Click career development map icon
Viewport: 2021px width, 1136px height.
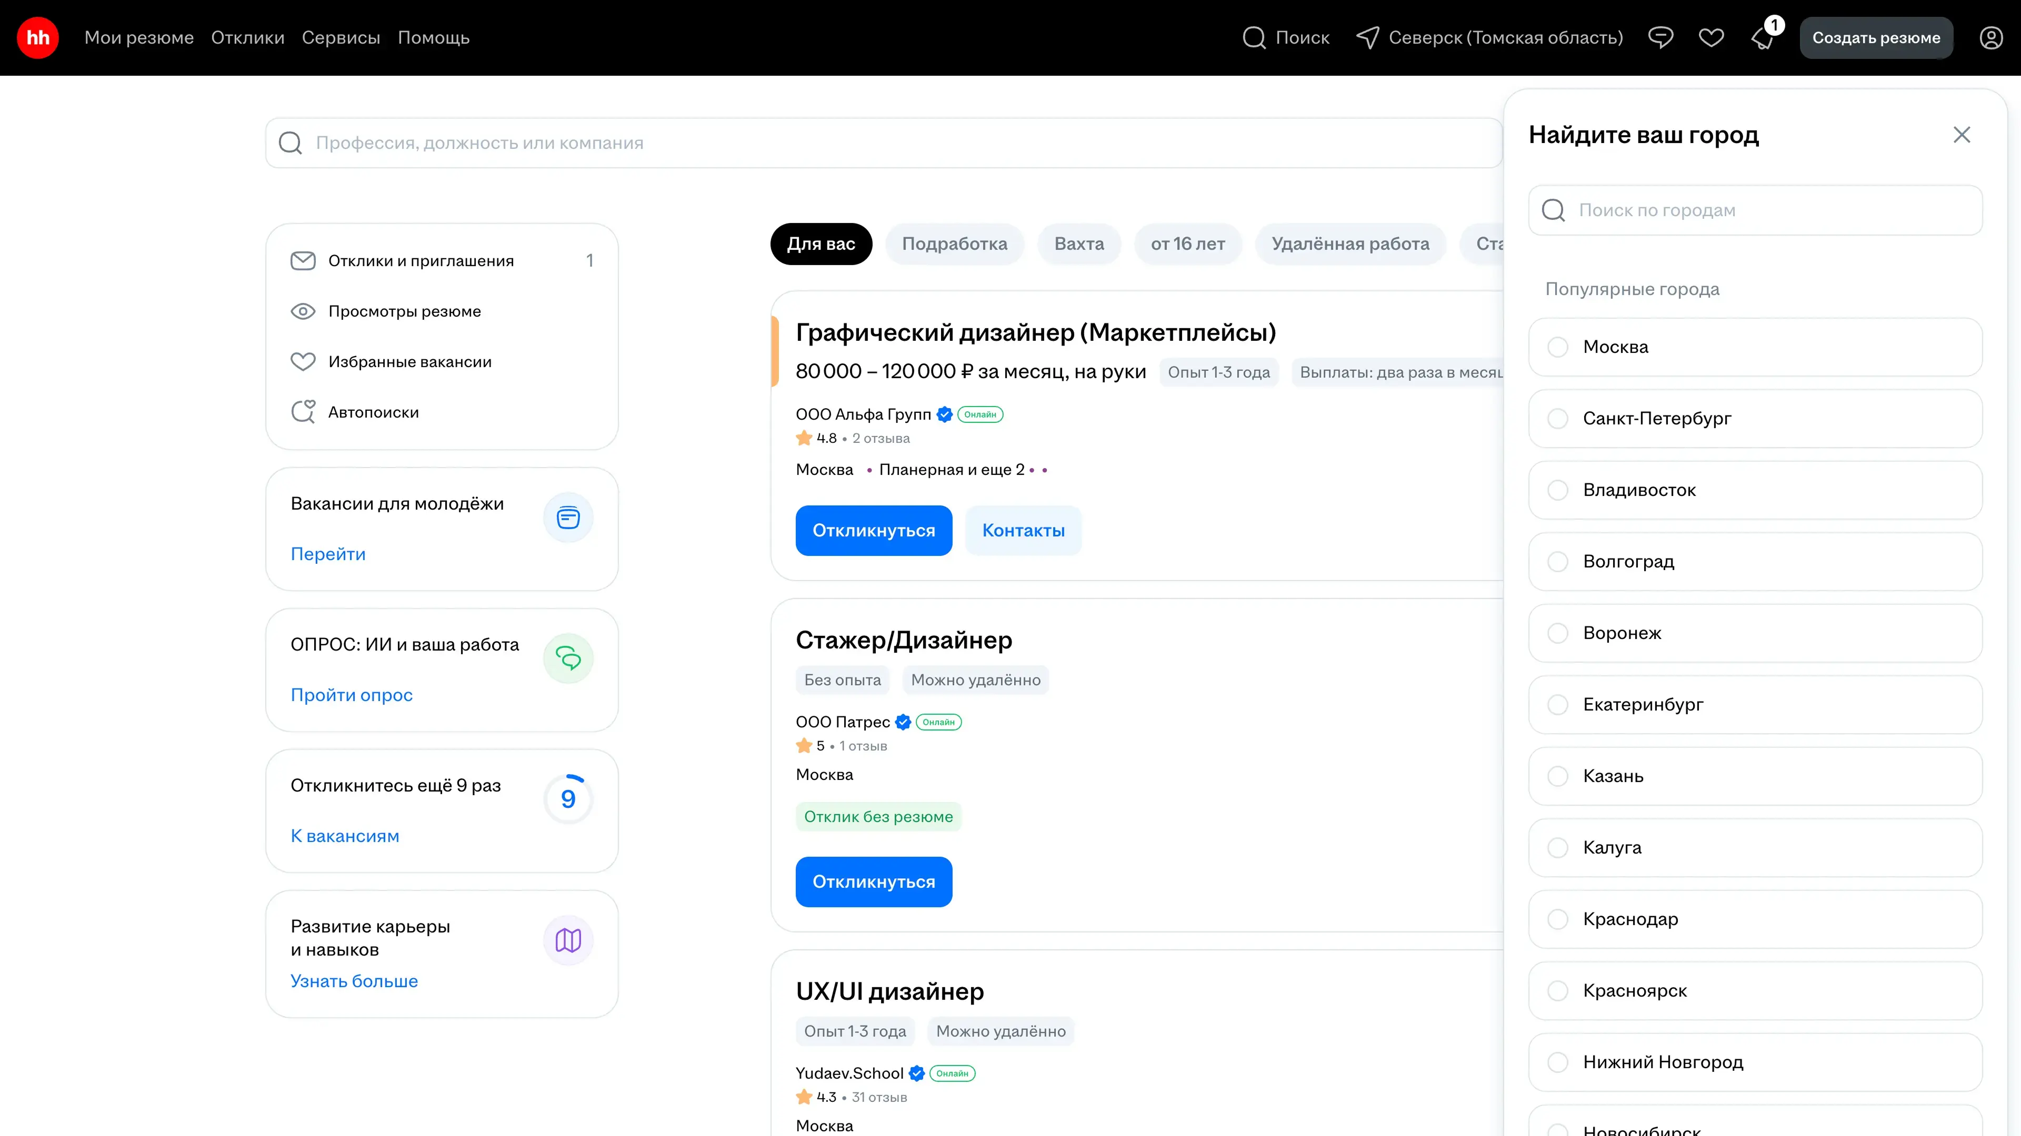pos(568,940)
